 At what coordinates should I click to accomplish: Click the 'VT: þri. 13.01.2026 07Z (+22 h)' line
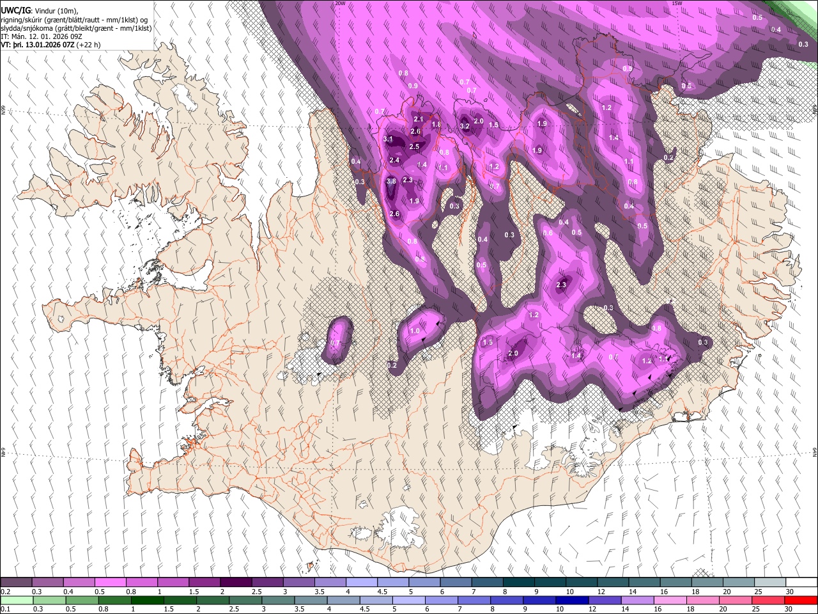coord(51,45)
